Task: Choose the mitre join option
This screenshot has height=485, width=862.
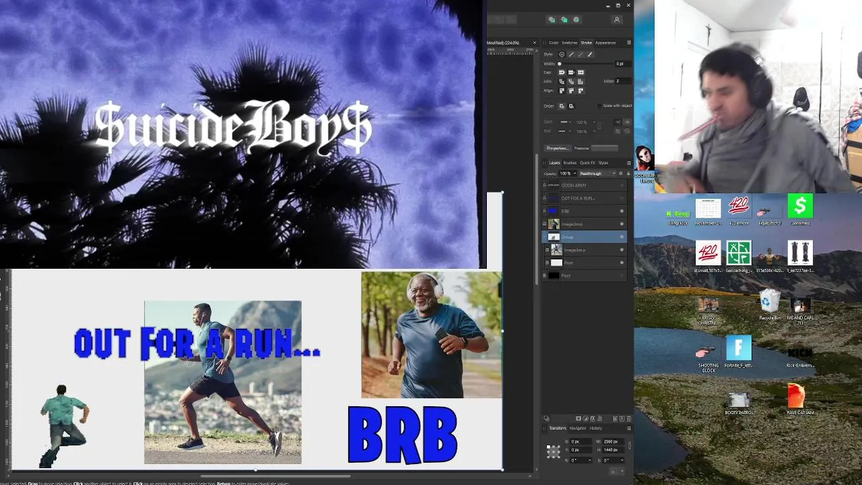Action: [x=581, y=82]
